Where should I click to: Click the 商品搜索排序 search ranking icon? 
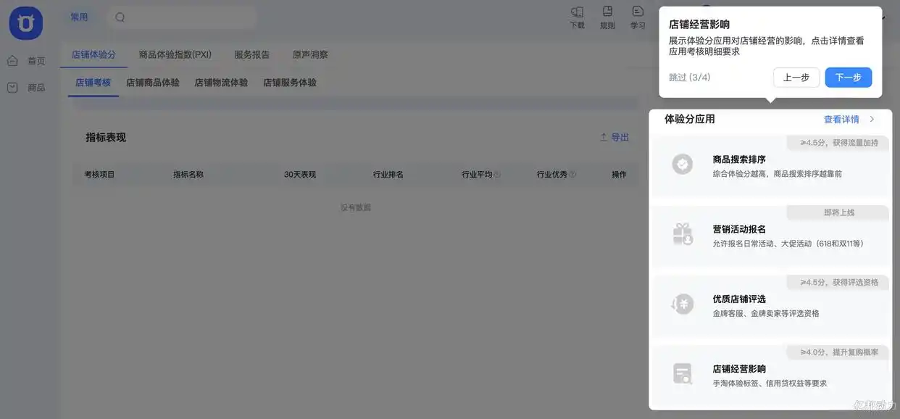click(682, 165)
